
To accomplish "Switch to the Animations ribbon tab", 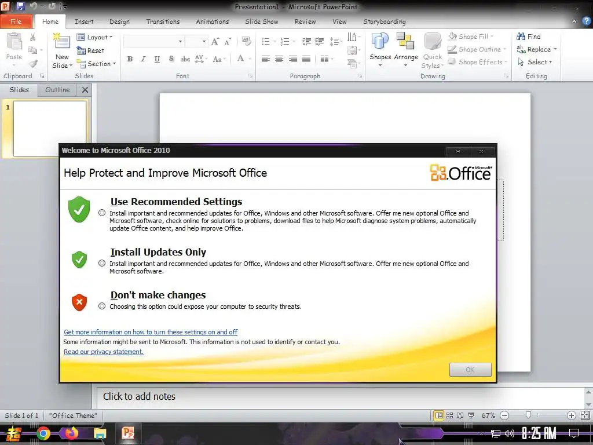I will pos(213,21).
